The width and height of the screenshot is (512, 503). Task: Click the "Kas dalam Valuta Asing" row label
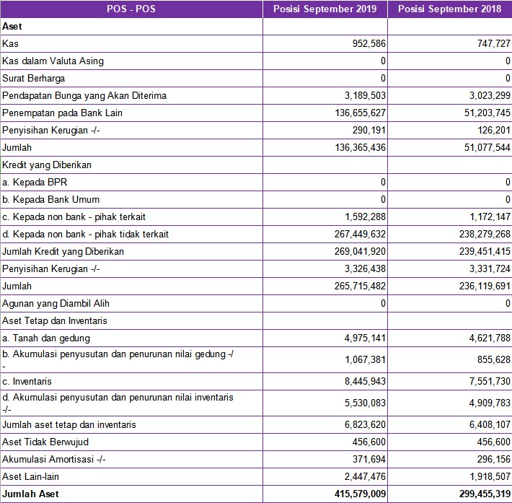pos(53,61)
